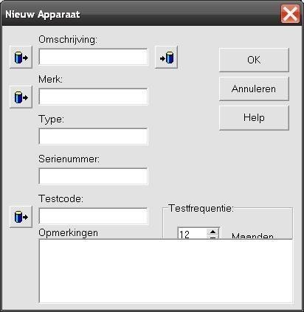Click the Testfrequentie group label
The height and width of the screenshot is (312, 304).
click(201, 208)
